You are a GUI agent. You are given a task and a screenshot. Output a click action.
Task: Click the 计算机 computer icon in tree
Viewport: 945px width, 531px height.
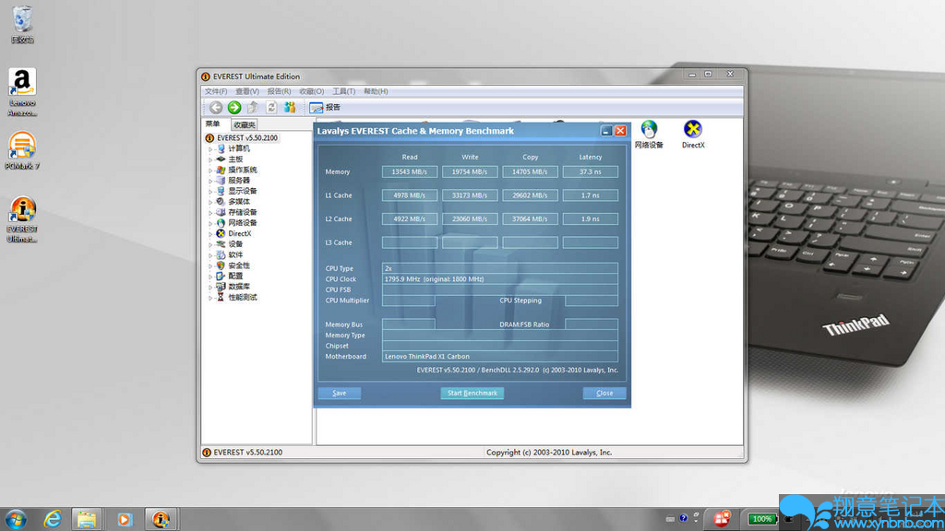pyautogui.click(x=221, y=148)
